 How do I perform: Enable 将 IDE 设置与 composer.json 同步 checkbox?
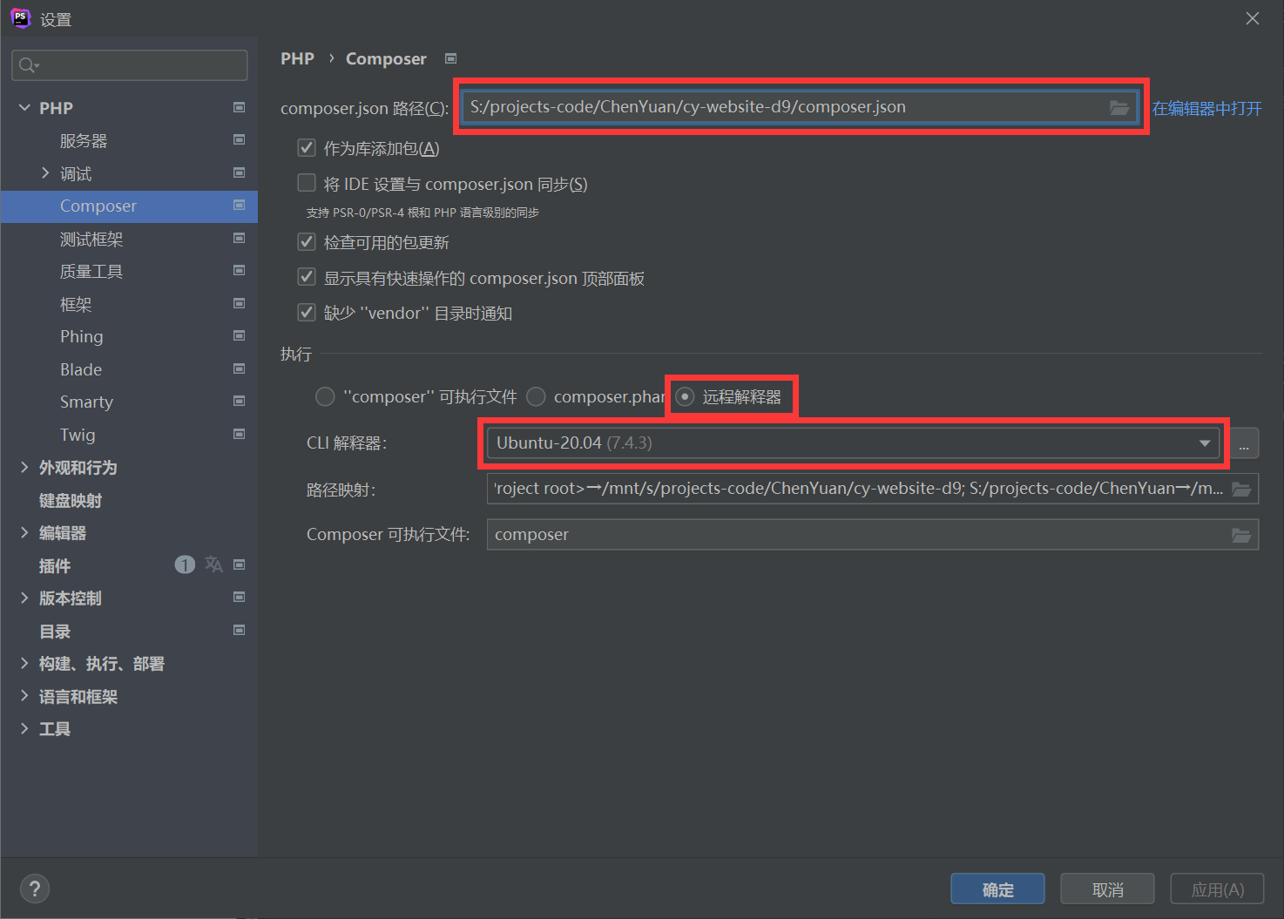coord(307,183)
